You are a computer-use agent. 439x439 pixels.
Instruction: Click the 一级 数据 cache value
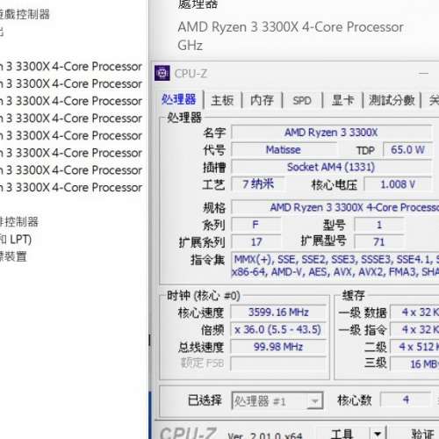[x=415, y=313]
